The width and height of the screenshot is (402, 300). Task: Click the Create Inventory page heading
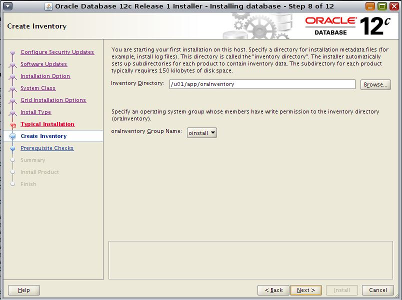click(37, 26)
